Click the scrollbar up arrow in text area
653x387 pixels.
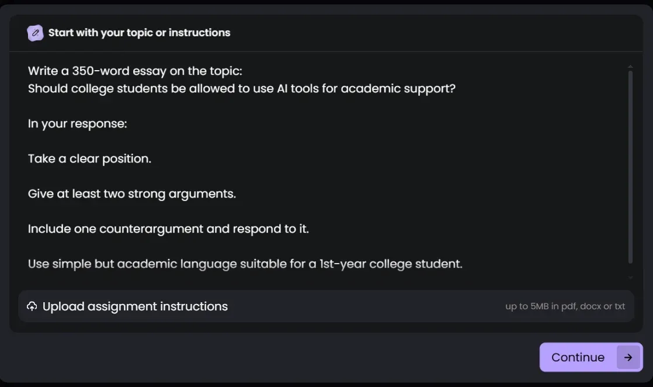(x=630, y=67)
